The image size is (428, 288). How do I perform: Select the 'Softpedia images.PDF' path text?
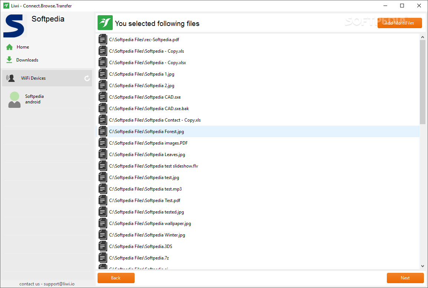(148, 143)
